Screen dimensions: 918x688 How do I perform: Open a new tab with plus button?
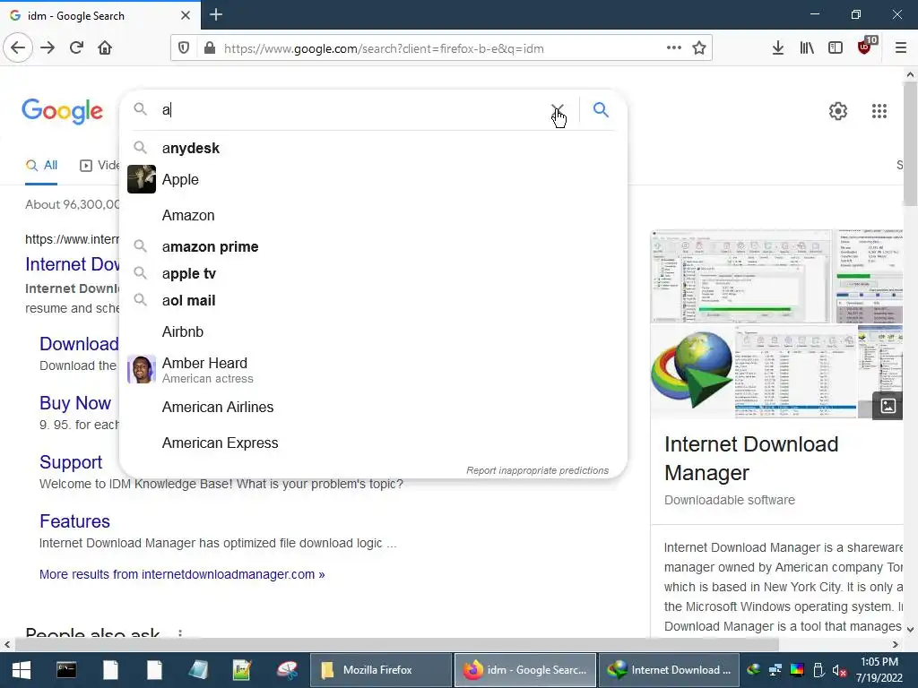pos(216,14)
